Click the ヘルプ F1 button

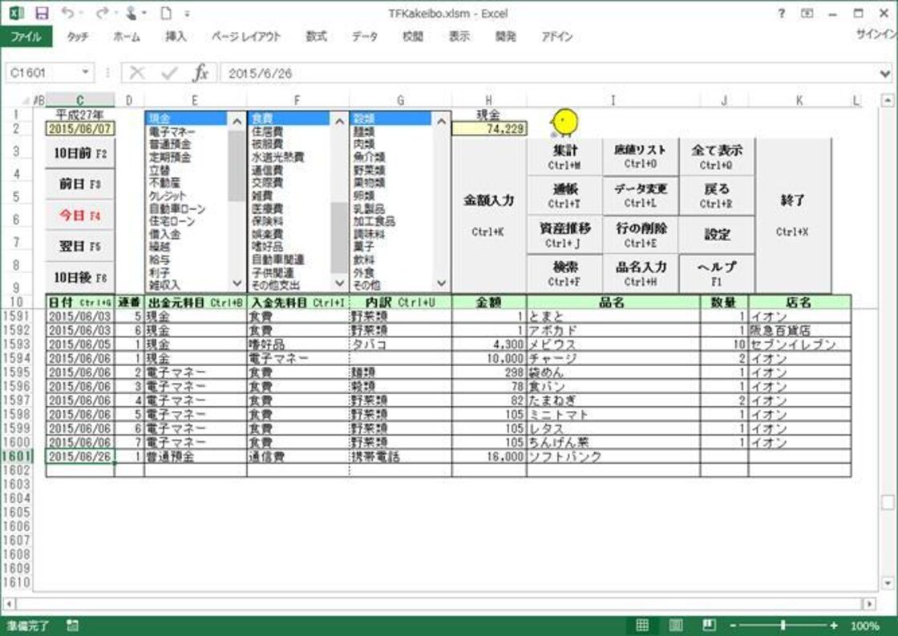tap(717, 273)
